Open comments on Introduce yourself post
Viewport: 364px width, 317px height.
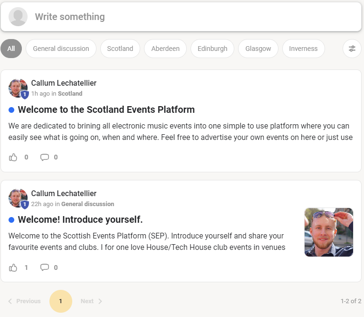tap(45, 267)
